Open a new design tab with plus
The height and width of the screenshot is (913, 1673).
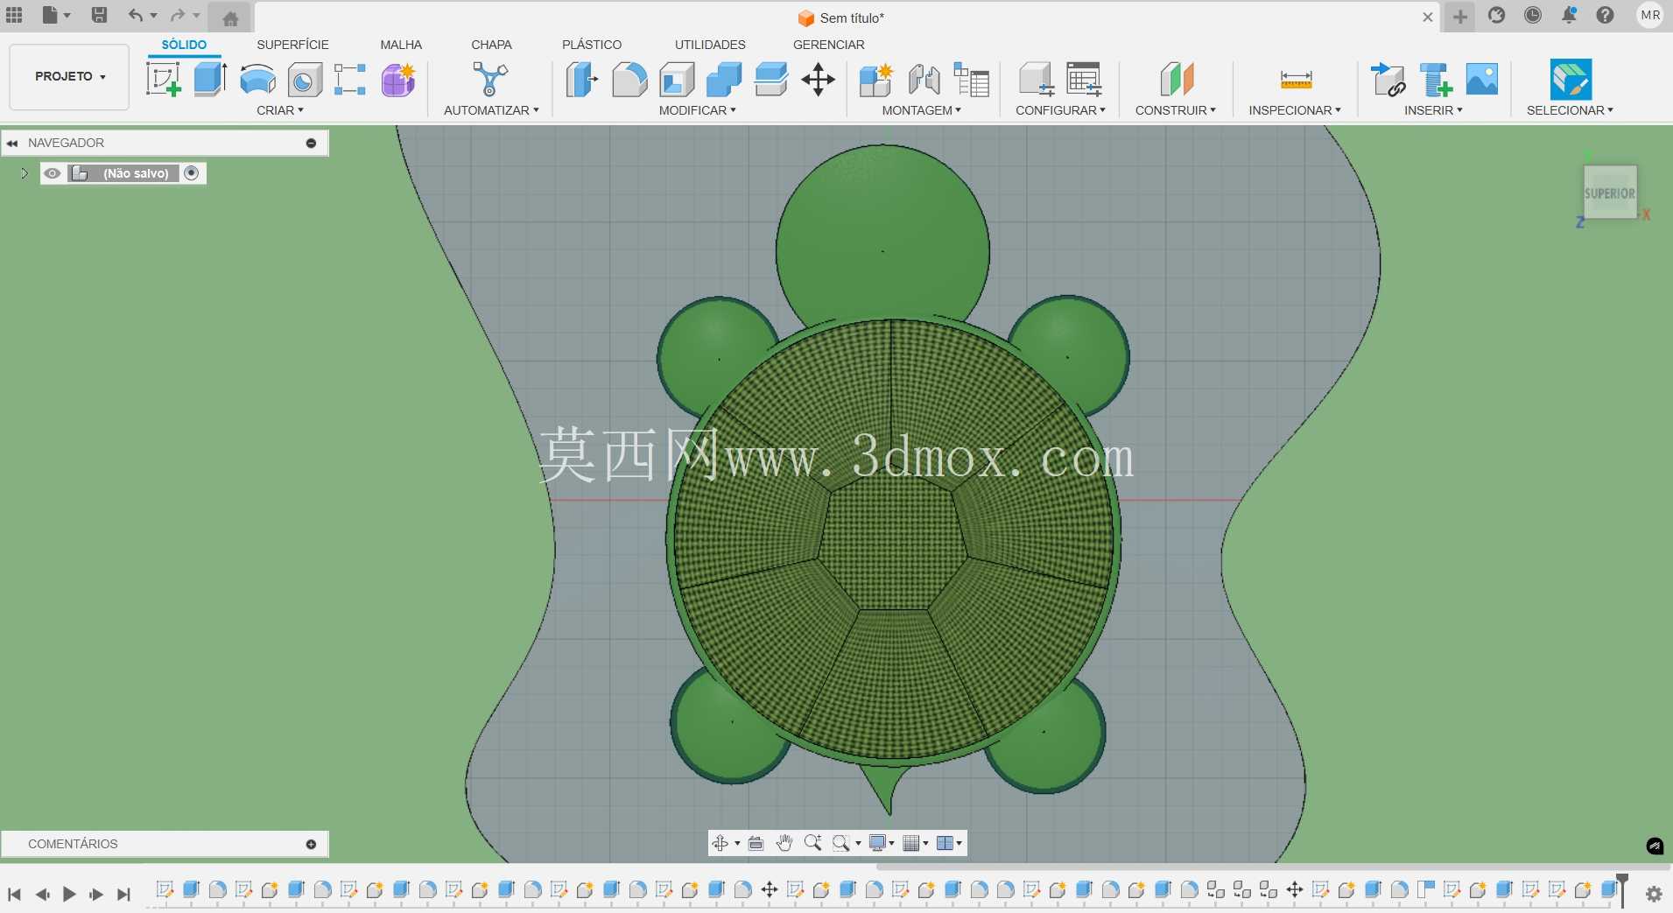(x=1459, y=17)
